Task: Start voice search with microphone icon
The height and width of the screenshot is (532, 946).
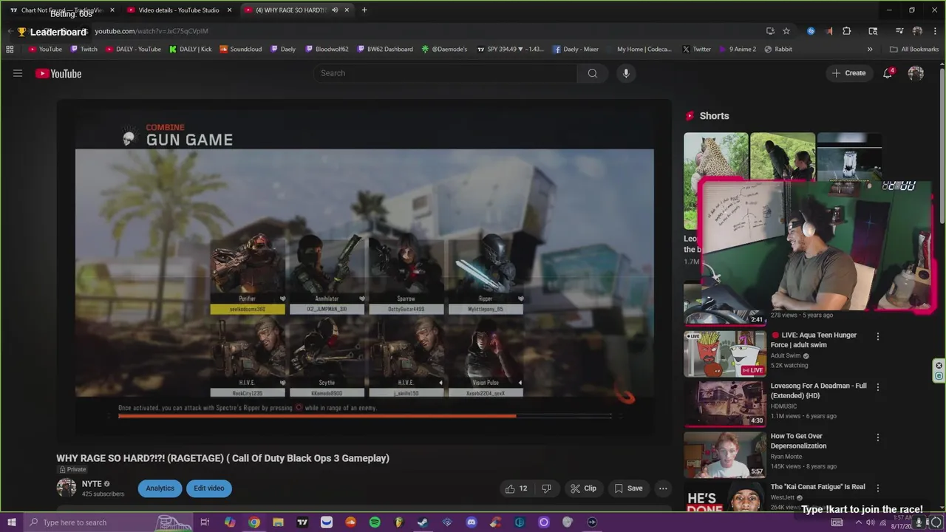Action: pos(626,73)
